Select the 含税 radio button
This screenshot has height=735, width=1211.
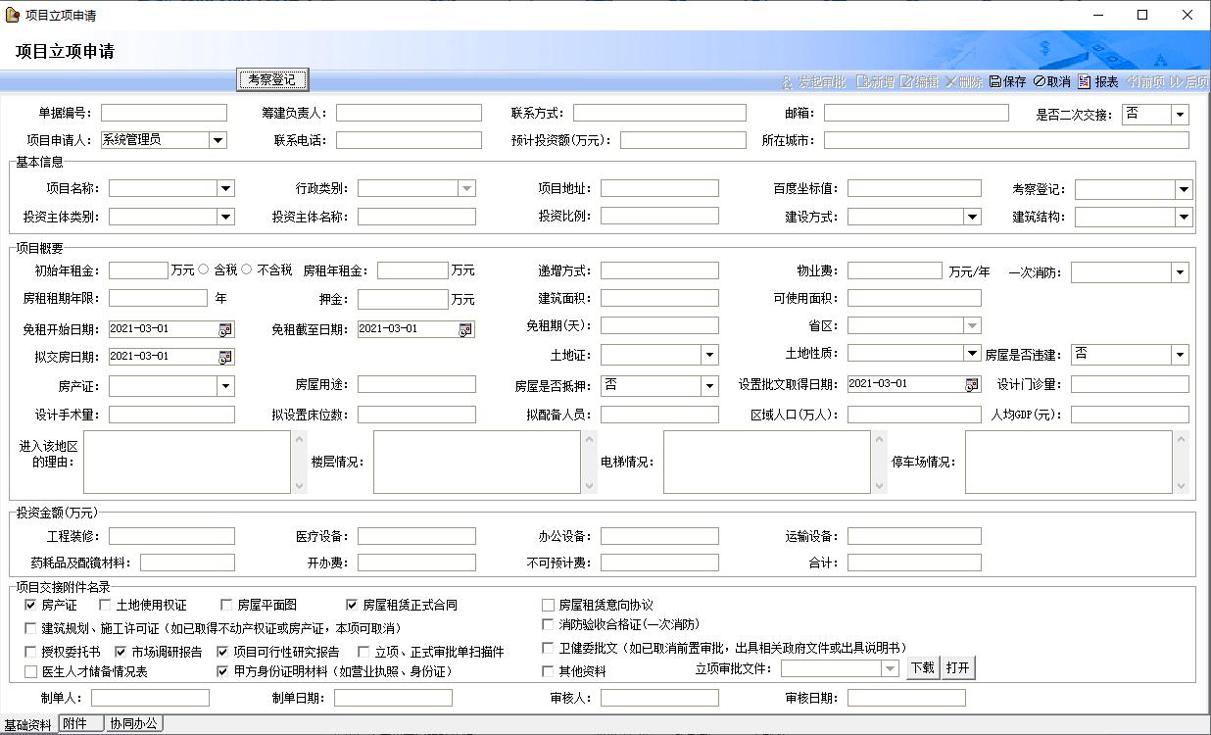pos(204,269)
